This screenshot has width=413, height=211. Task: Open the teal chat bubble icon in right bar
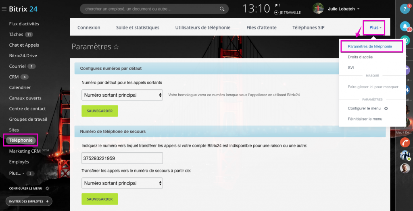pos(405,40)
